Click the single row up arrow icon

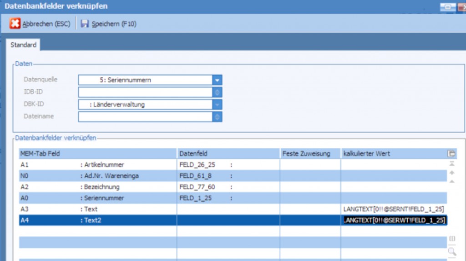coord(452,181)
